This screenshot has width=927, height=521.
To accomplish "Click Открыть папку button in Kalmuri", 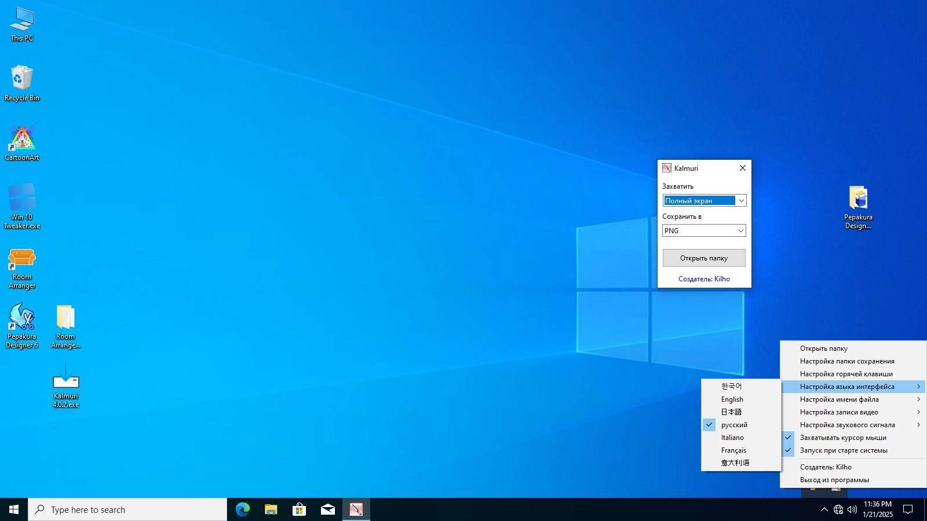I will pyautogui.click(x=704, y=258).
